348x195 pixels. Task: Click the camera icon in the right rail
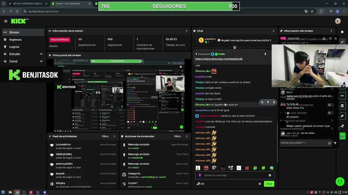pyautogui.click(x=342, y=106)
